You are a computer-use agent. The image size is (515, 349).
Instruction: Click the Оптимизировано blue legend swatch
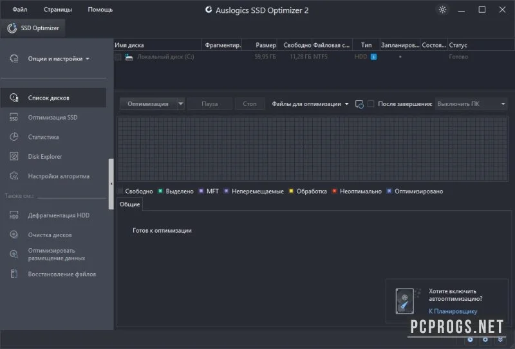[x=389, y=191]
